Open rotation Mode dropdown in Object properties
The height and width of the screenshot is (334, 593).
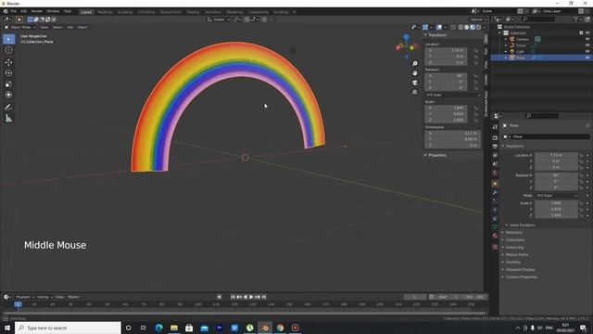click(x=557, y=196)
